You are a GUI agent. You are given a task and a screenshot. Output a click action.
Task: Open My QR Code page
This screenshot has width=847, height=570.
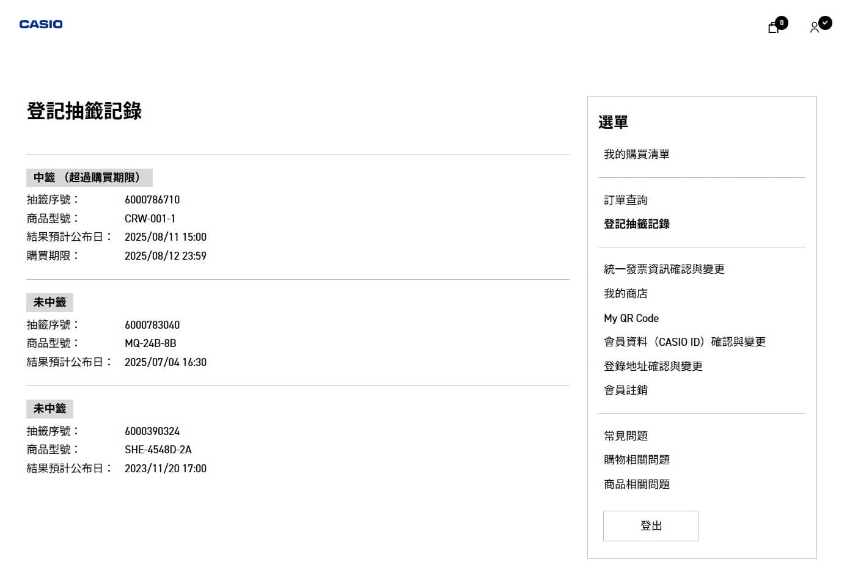coord(631,318)
